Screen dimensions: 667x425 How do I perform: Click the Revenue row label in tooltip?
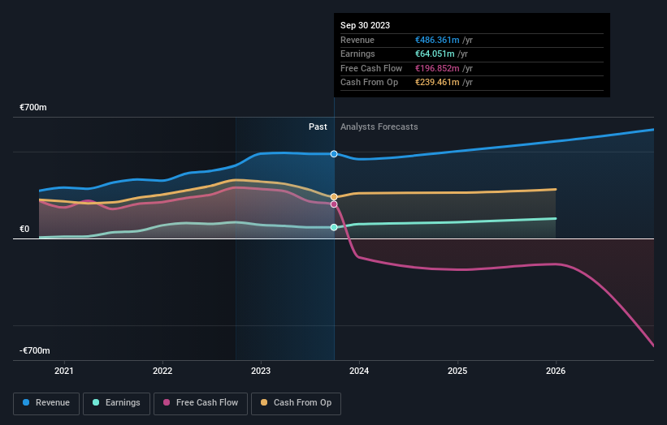pyautogui.click(x=357, y=40)
